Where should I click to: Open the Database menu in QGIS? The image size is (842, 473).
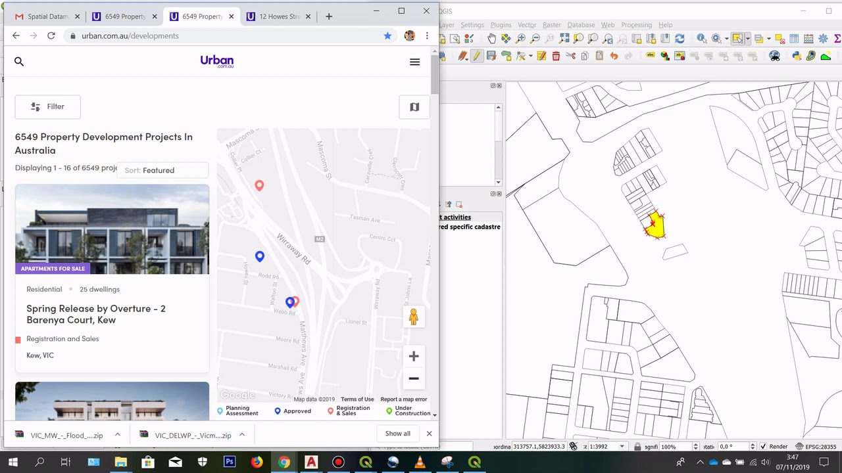[x=581, y=25]
